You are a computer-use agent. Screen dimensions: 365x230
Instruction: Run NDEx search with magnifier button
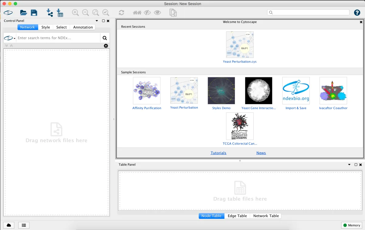point(105,38)
